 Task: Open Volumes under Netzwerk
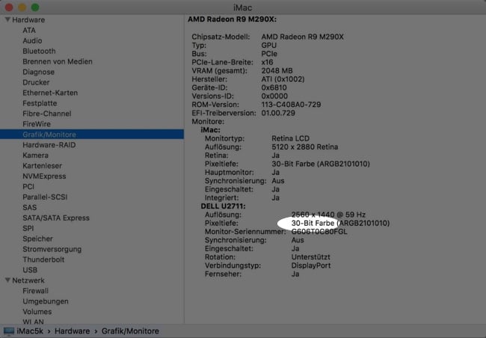37,312
